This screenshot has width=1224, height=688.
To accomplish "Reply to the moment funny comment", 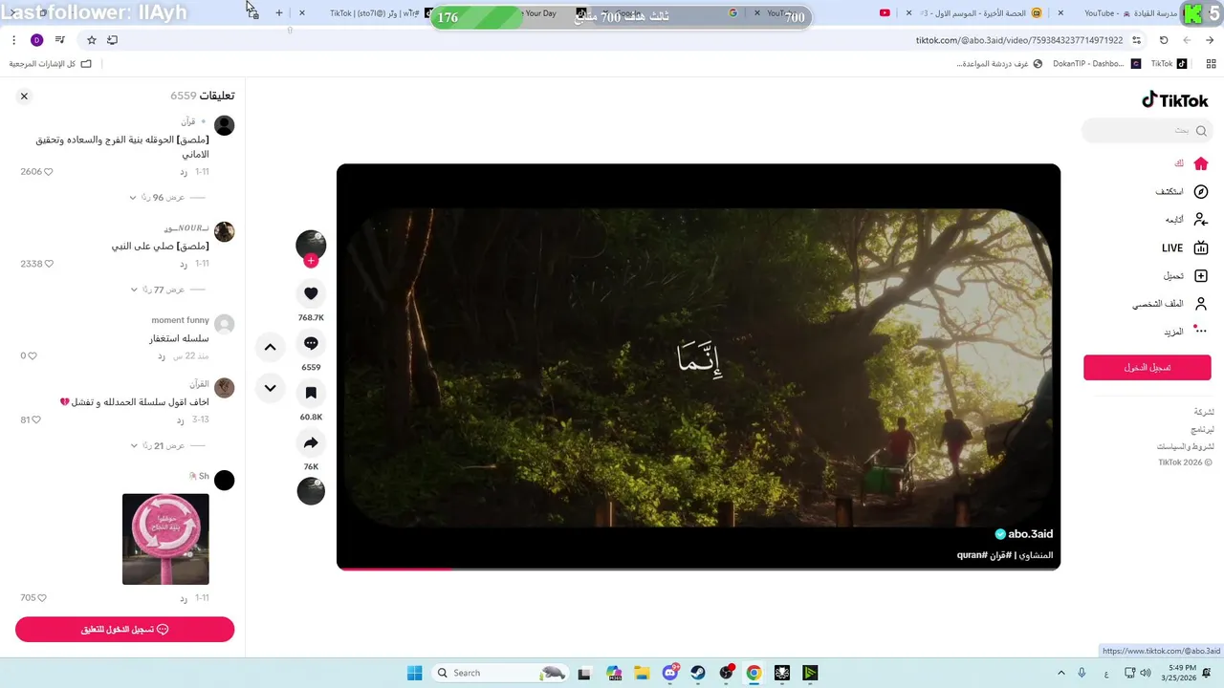I will point(162,355).
